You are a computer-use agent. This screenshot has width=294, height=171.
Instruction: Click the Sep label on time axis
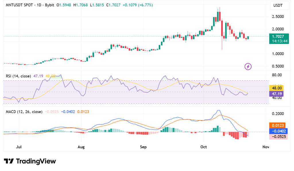tap(143, 147)
